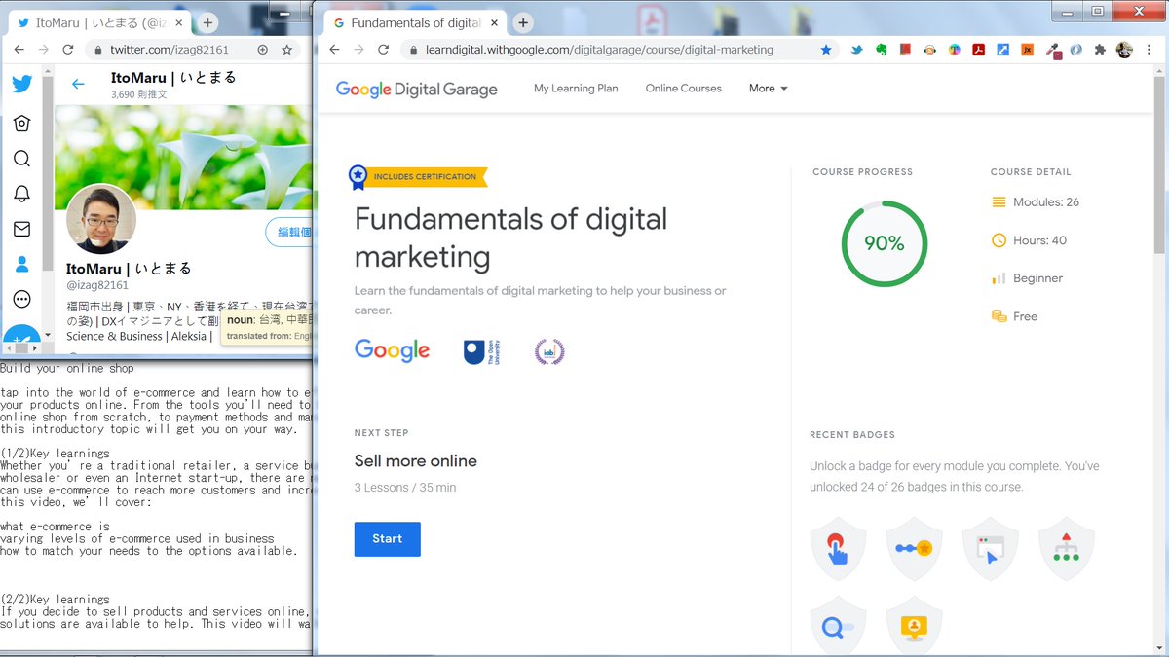Screen dimensions: 1169x657
Task: Open the Chrome Extensions puzzle icon
Action: click(1100, 50)
